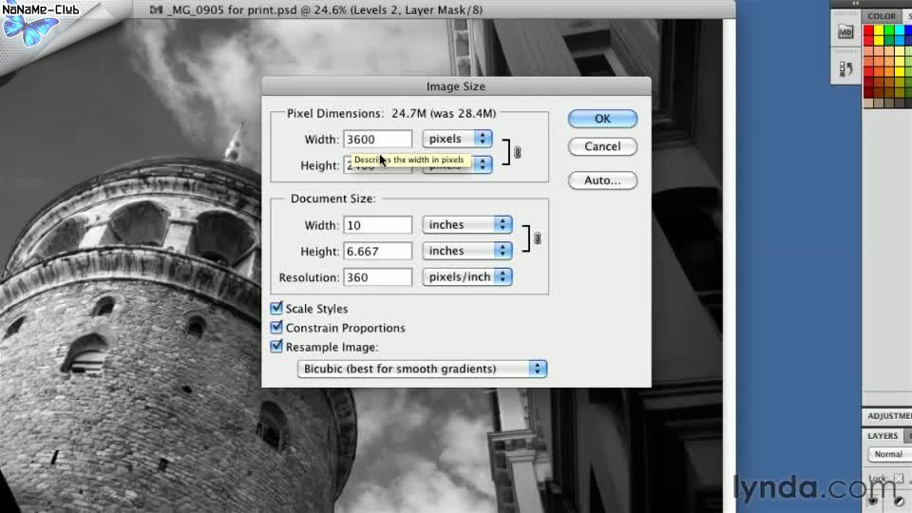
Task: Open the Bicubic resampling method dropdown
Action: point(422,369)
